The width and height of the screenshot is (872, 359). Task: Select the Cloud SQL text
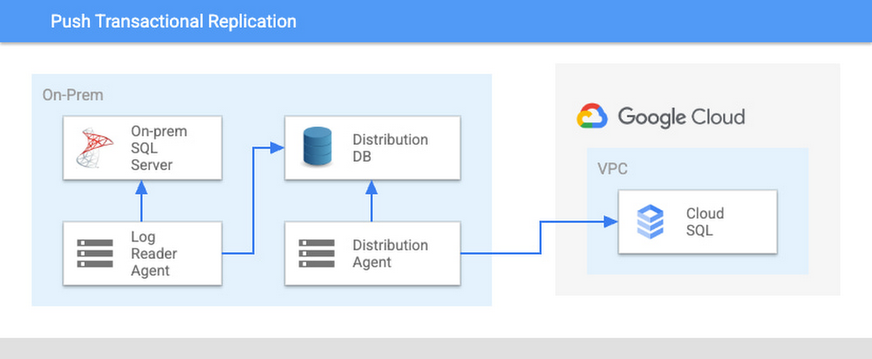(705, 221)
